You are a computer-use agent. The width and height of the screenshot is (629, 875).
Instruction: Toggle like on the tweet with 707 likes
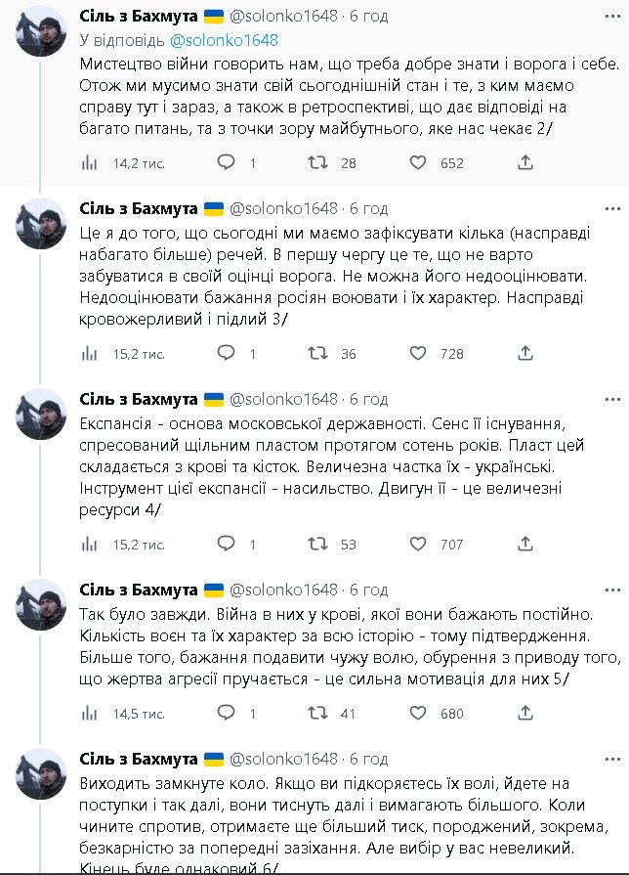[418, 544]
